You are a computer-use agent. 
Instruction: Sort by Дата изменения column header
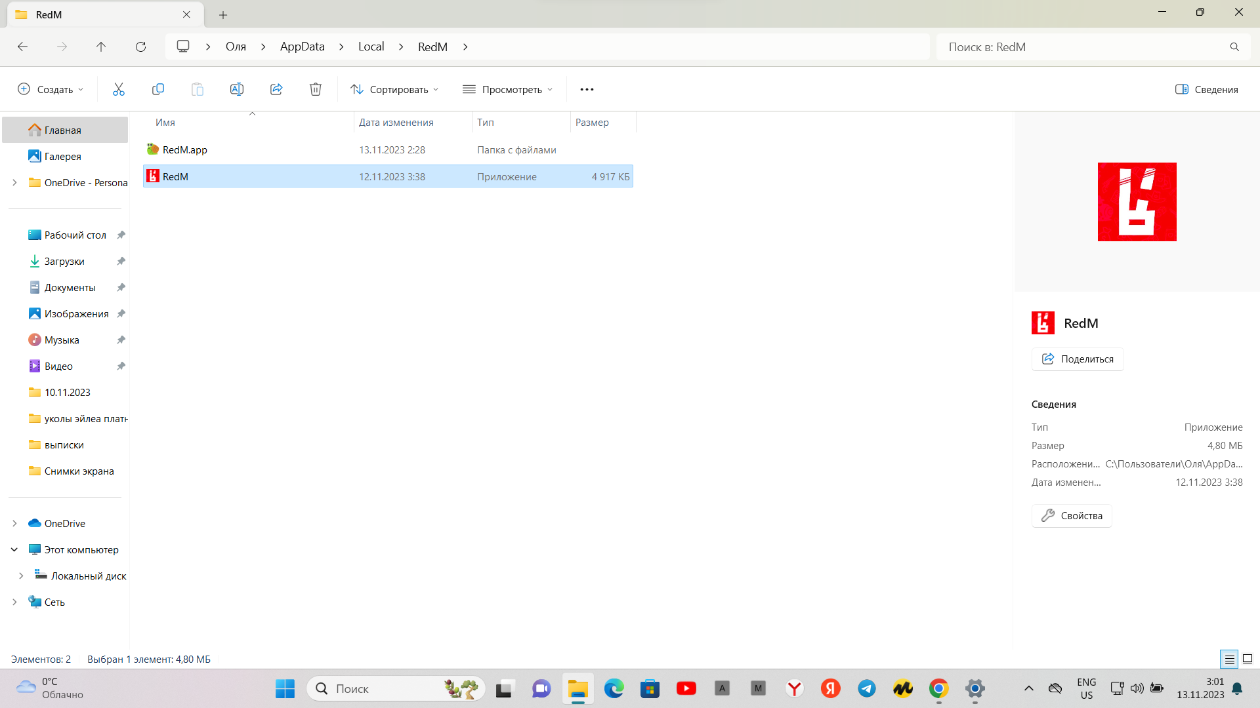413,122
